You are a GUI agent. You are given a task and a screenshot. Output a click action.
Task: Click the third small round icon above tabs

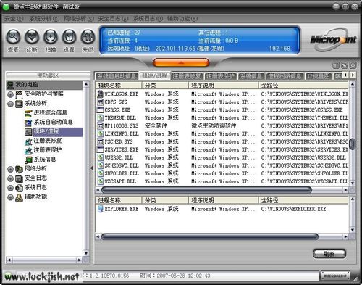click(353, 65)
